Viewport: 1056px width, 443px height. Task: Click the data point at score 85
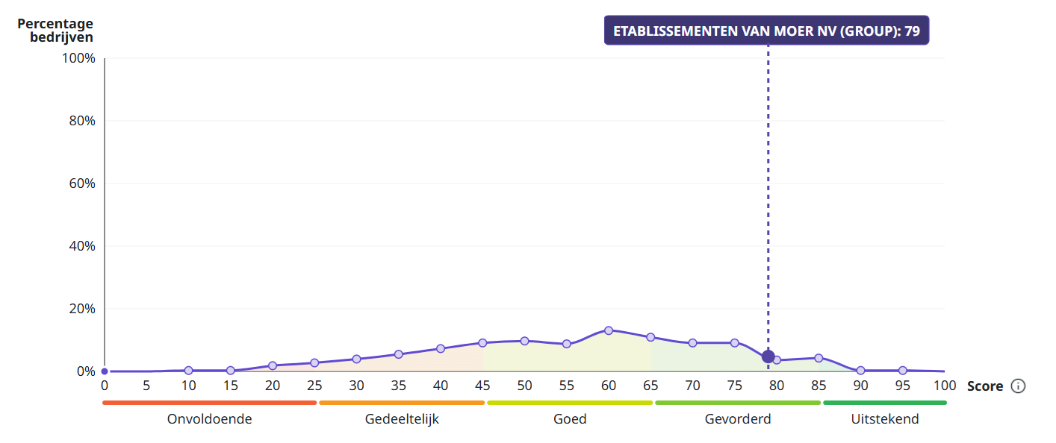pyautogui.click(x=819, y=358)
